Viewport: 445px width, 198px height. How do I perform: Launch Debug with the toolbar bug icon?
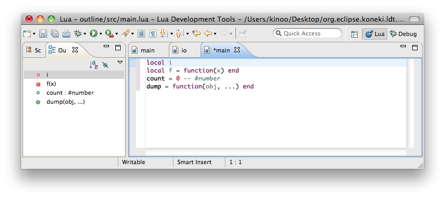pos(78,33)
